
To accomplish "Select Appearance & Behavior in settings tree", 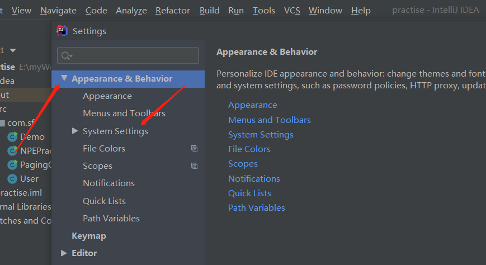I will 128,79.
